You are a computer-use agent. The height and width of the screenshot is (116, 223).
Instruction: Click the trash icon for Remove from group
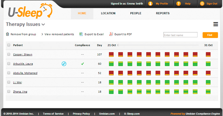[8, 34]
